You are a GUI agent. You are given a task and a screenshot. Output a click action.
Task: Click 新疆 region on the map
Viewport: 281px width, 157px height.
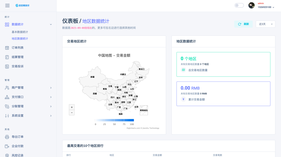coord(92,77)
